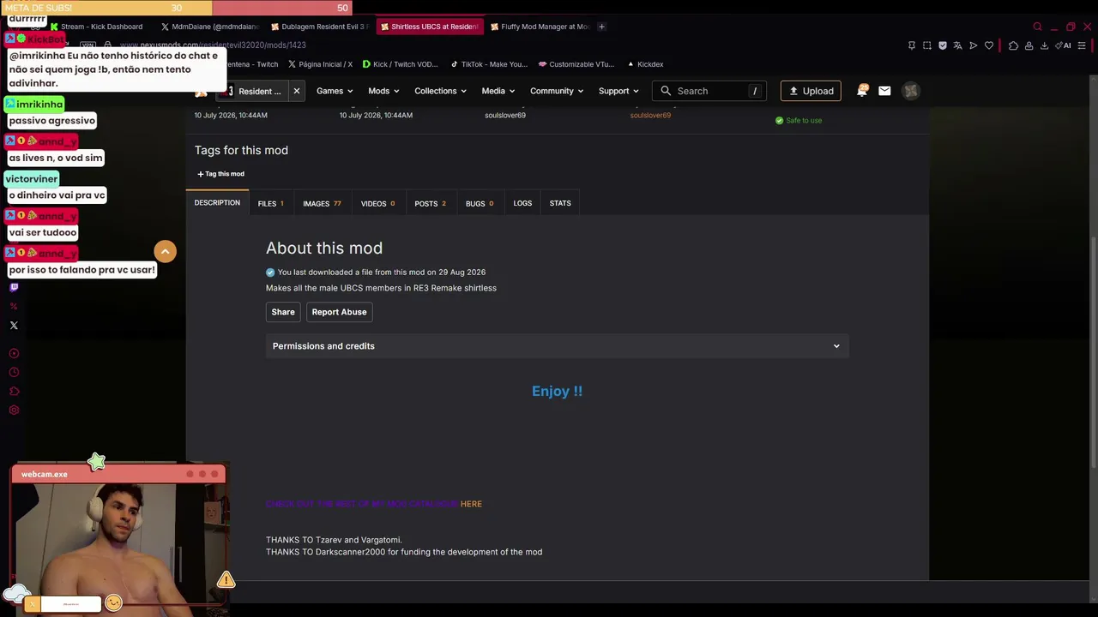Viewport: 1098px width, 617px height.
Task: Click the send/flow arrow icon in toolbar
Action: click(973, 45)
